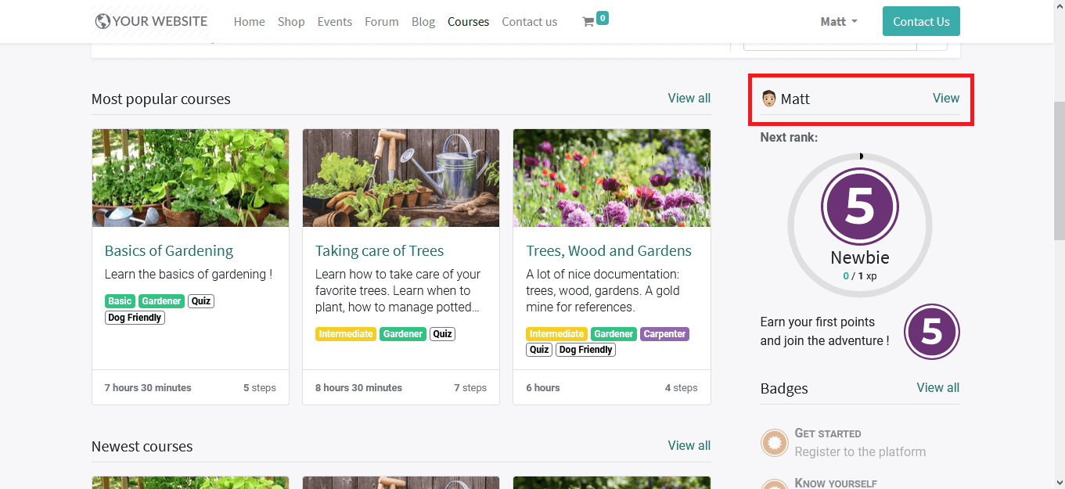
Task: Click the Get Started badge icon
Action: click(775, 443)
